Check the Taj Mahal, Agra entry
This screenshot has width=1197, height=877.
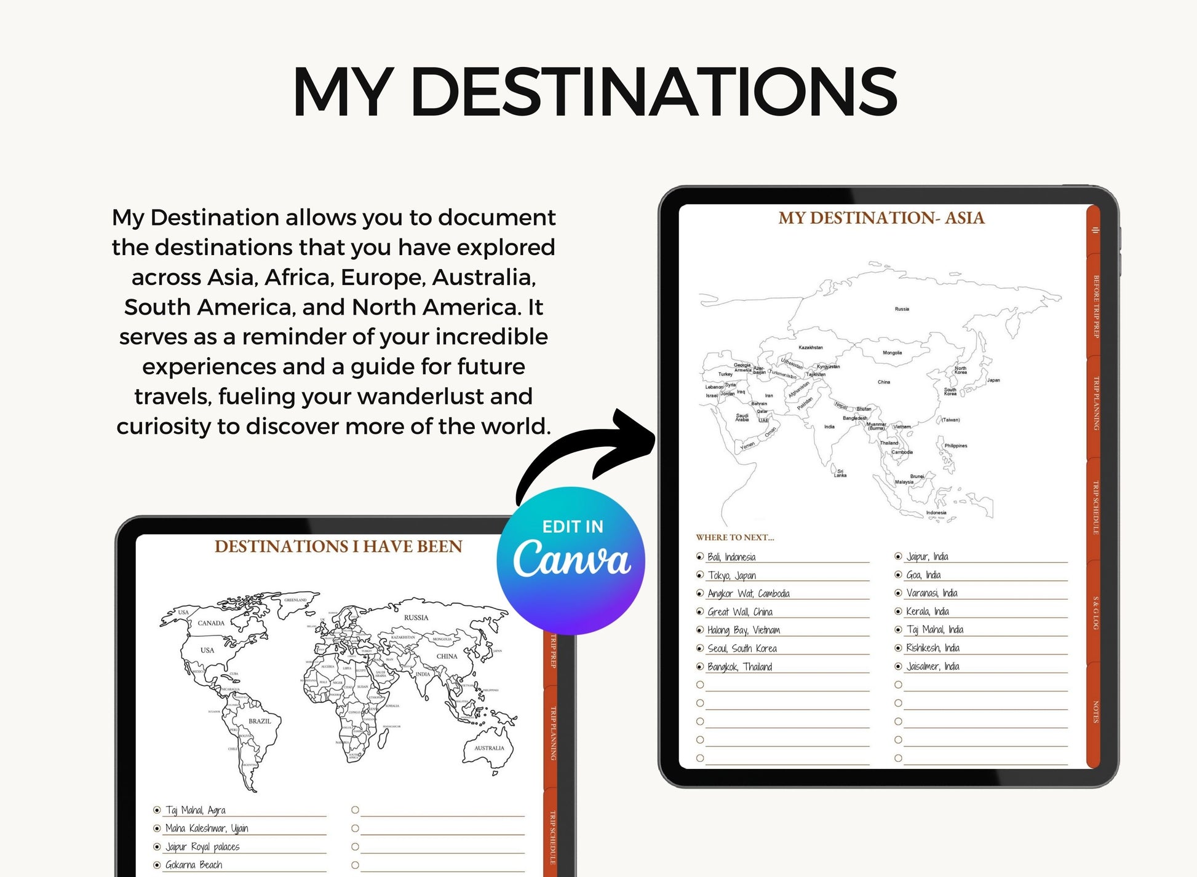[156, 810]
